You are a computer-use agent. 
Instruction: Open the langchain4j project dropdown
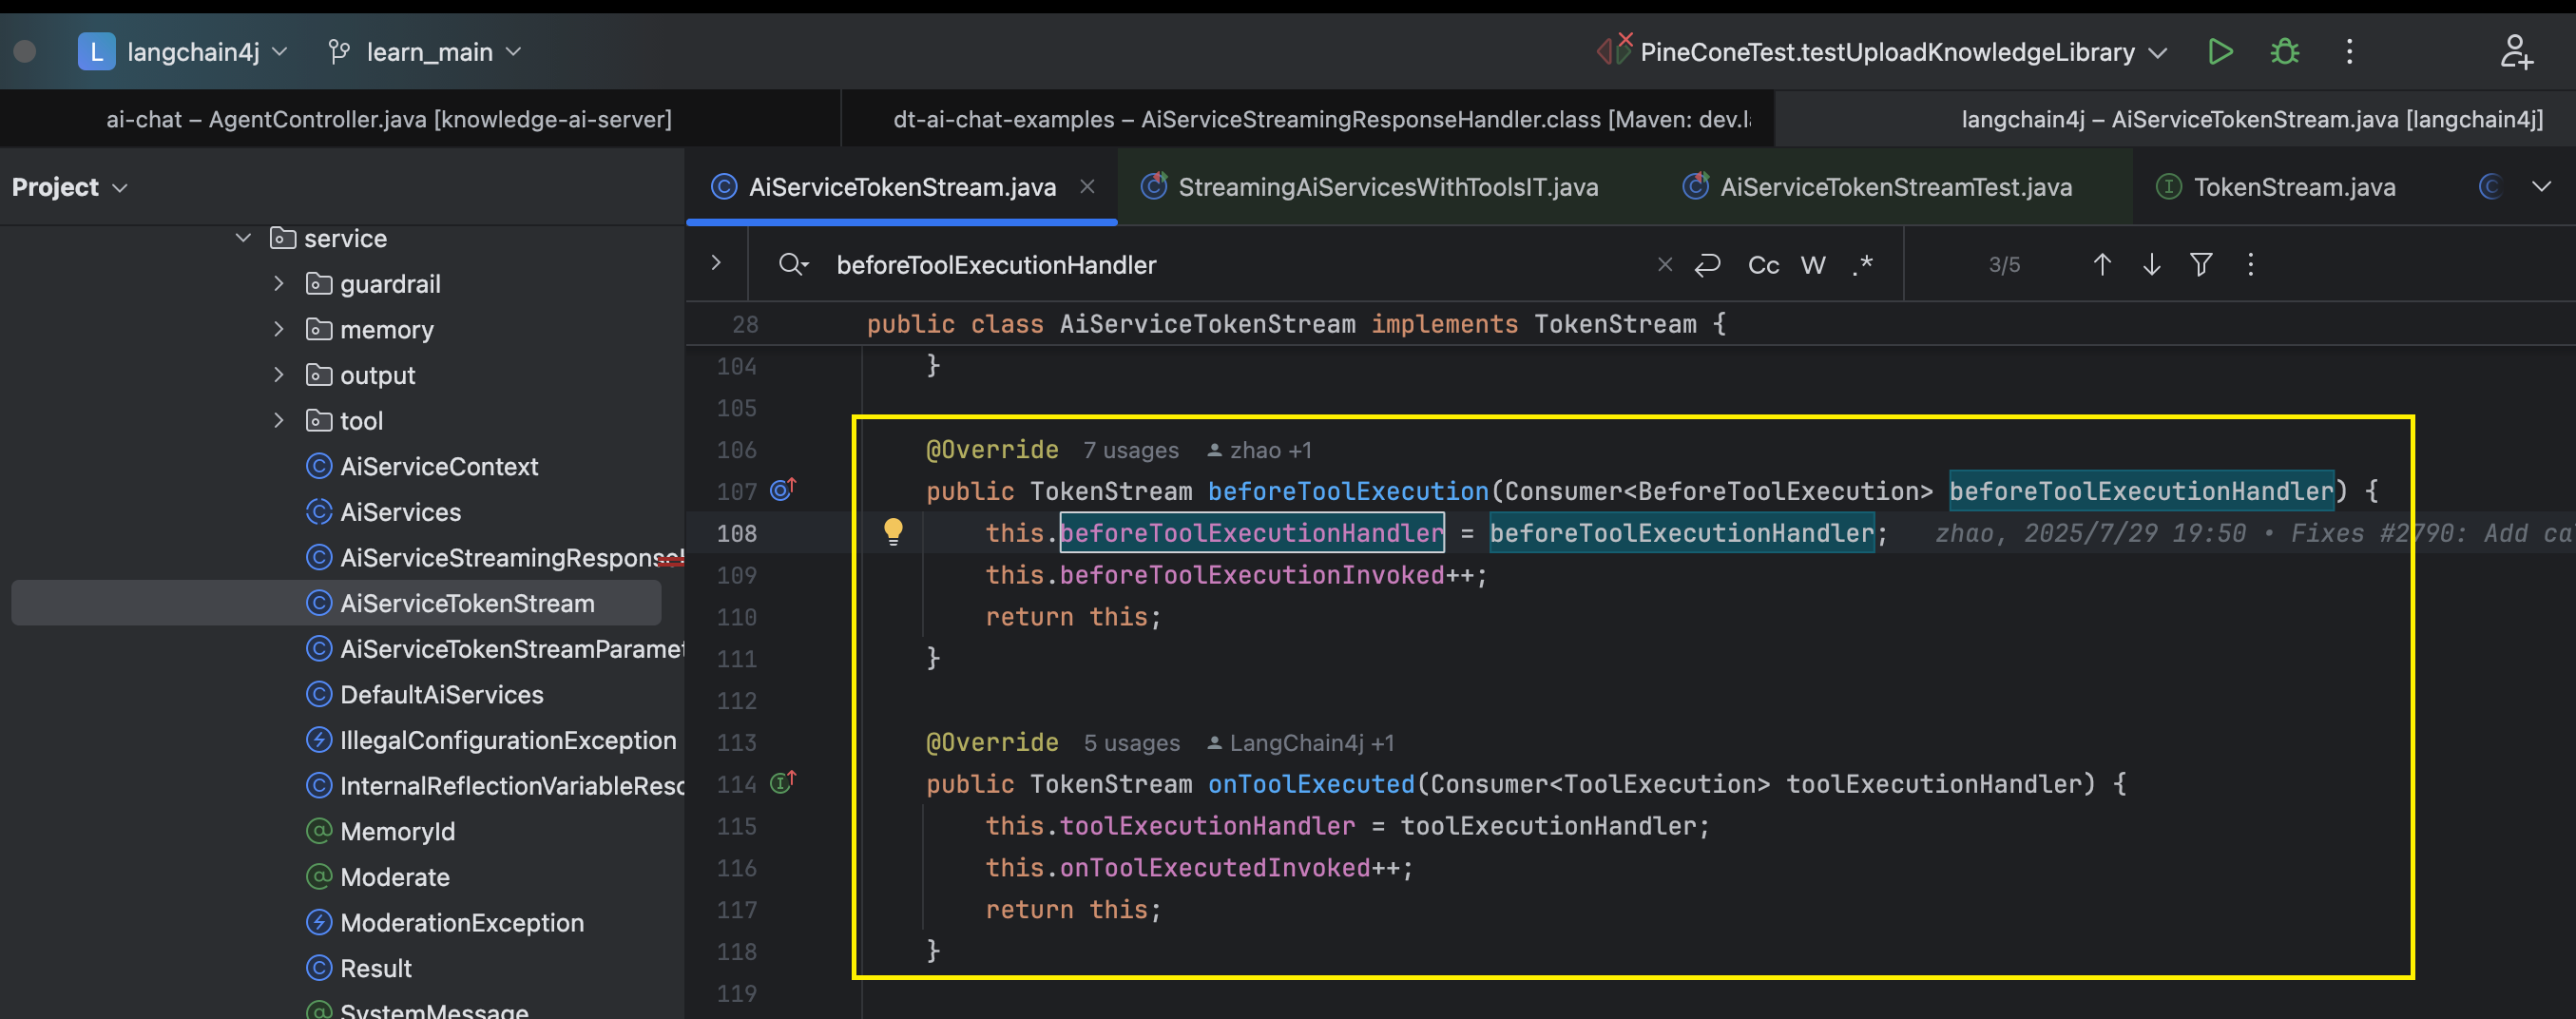pos(183,51)
